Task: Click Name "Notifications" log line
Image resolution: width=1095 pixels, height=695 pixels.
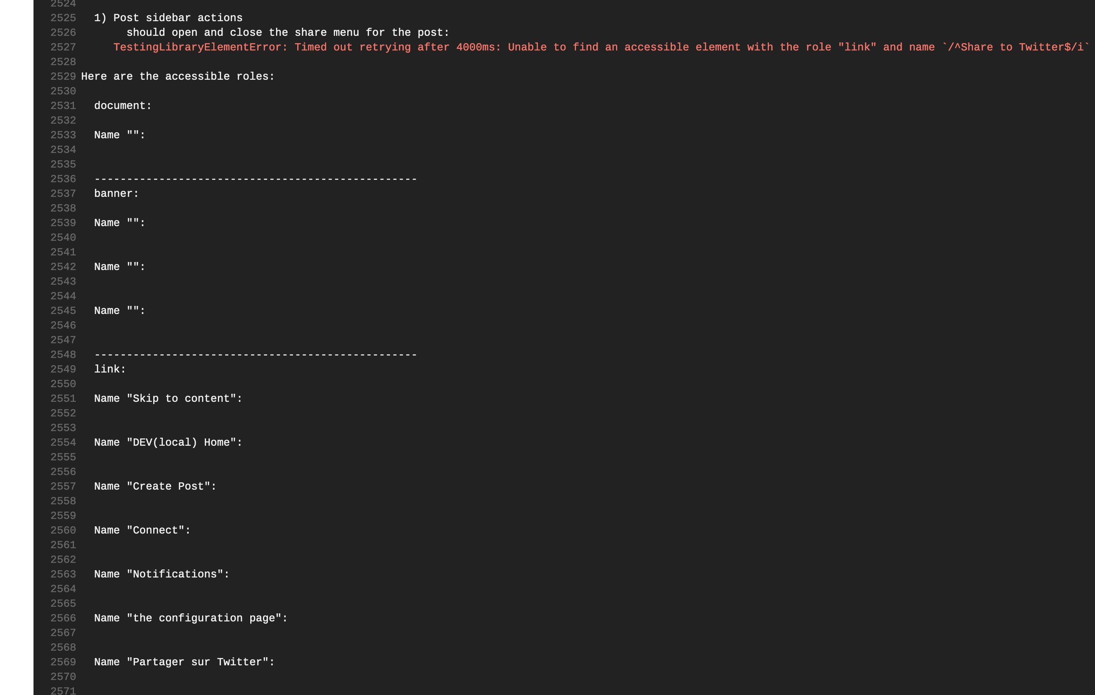Action: (x=162, y=574)
